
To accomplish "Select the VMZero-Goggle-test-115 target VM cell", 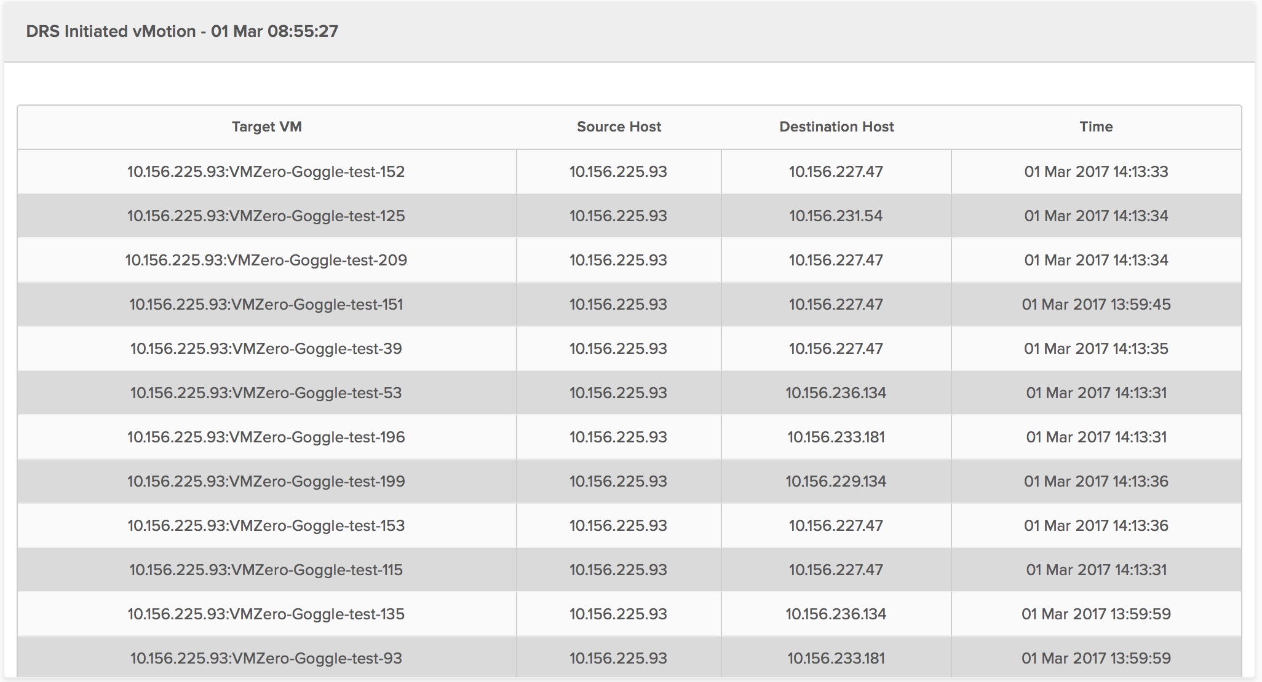I will pos(266,570).
